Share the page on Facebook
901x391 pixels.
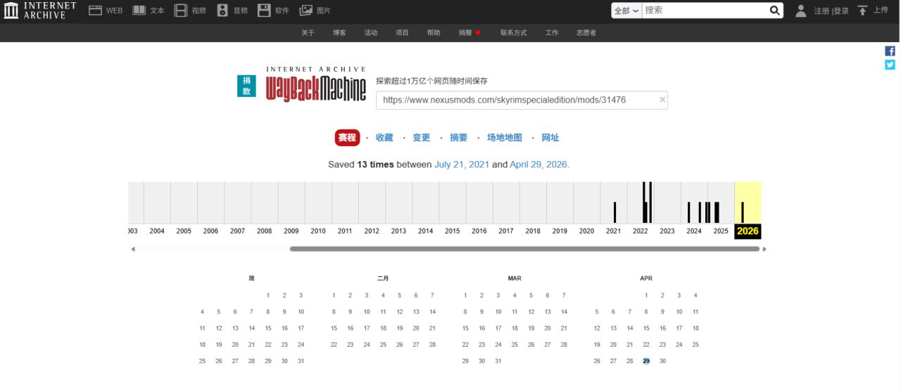click(x=890, y=51)
